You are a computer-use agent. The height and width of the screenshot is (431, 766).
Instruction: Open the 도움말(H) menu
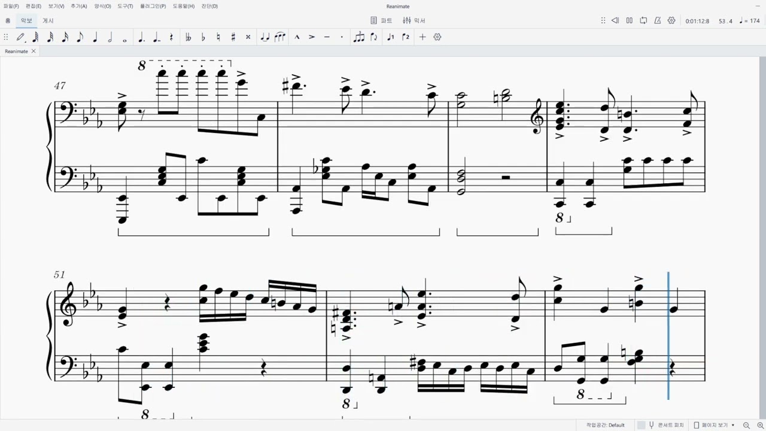(184, 6)
